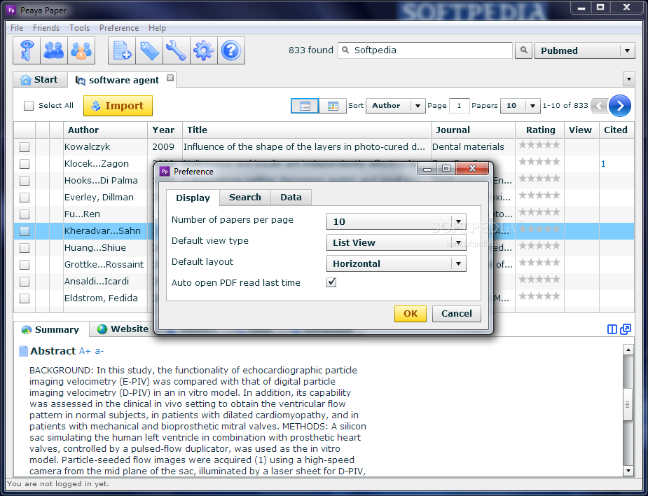Open the Help menu
The width and height of the screenshot is (648, 496).
pyautogui.click(x=157, y=28)
